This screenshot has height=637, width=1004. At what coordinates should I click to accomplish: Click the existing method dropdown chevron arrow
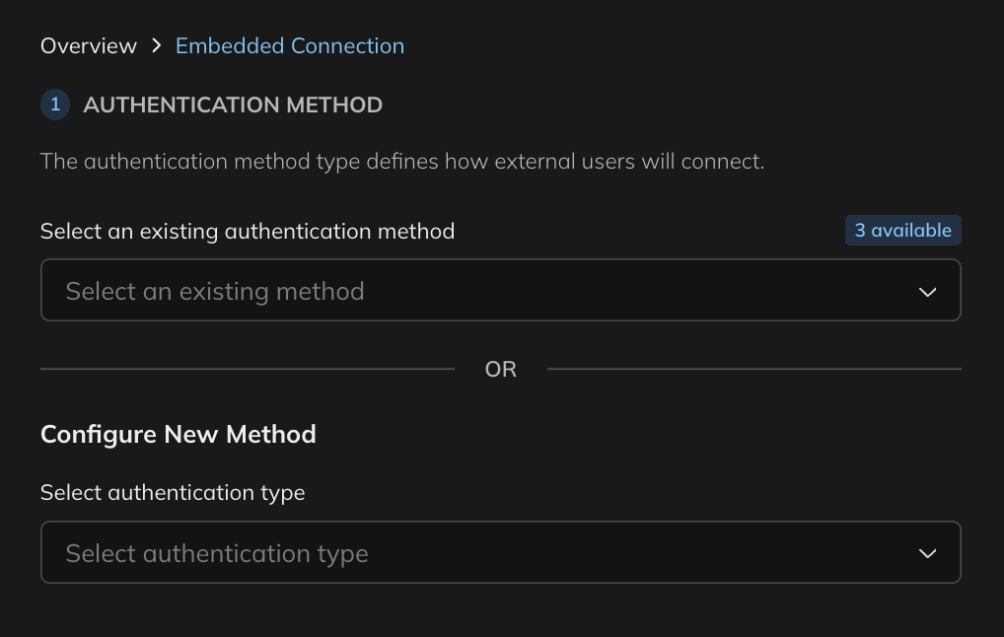point(927,292)
